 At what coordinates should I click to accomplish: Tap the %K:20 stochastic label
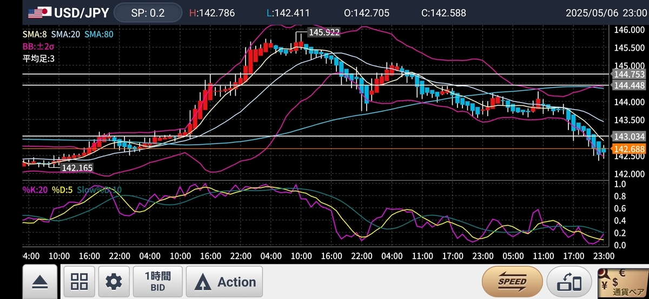coord(35,190)
